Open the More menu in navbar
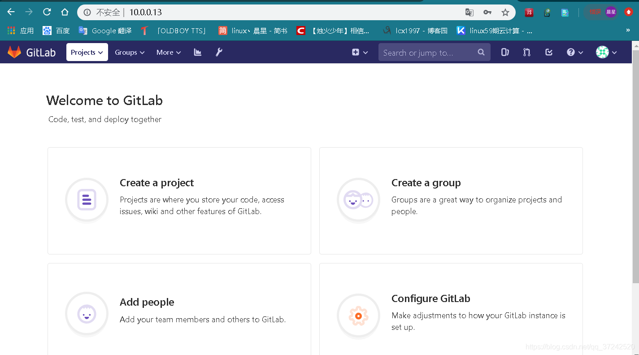Image resolution: width=639 pixels, height=355 pixels. (x=169, y=52)
